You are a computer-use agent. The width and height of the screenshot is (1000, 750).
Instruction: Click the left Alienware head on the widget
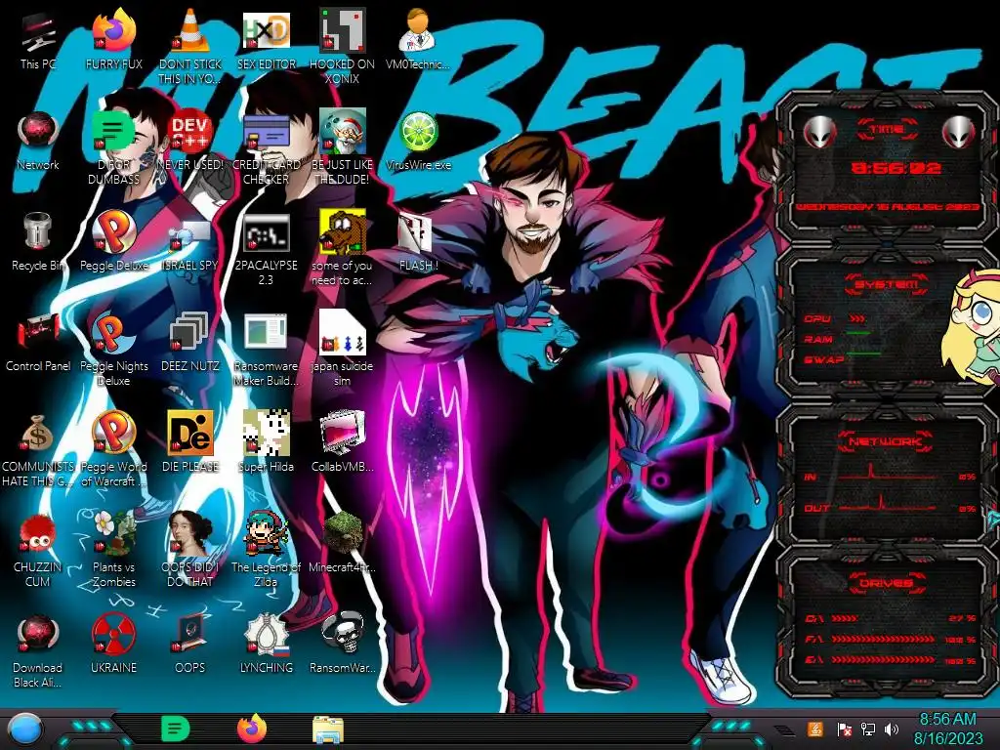819,132
